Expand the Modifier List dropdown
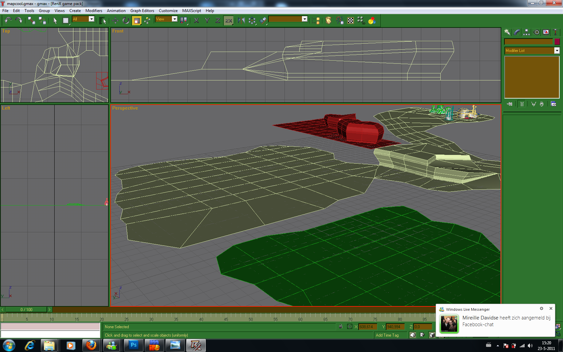 coord(557,51)
